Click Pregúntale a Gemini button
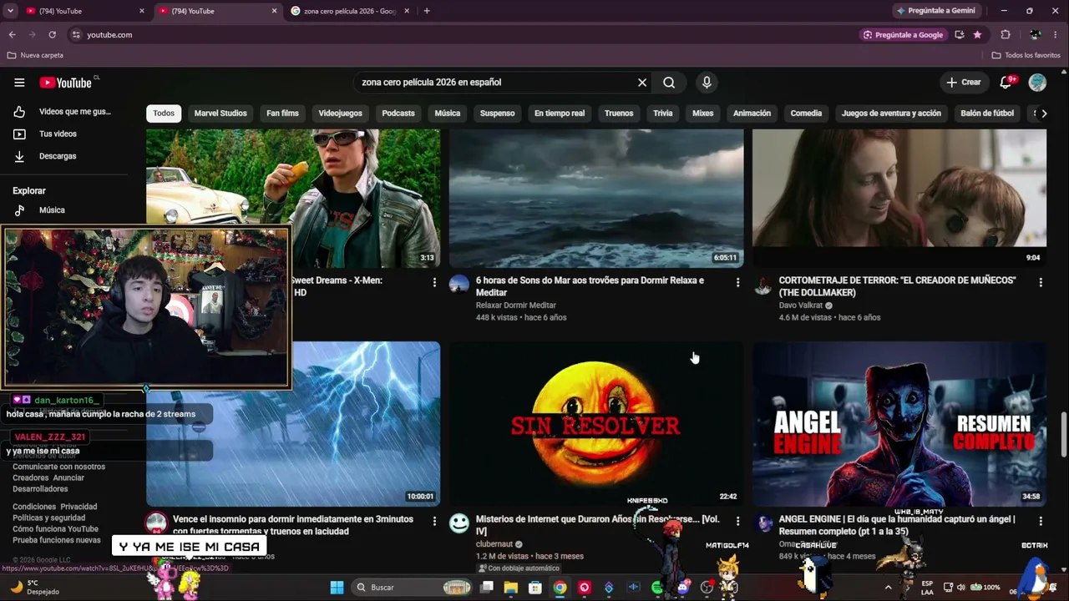 coord(935,11)
